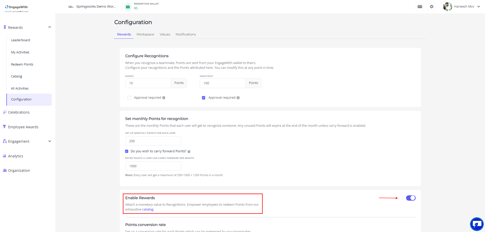Click the Analytics chart icon
485x232 pixels.
pos(5,156)
